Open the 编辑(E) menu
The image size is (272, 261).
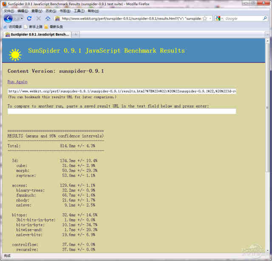(x=23, y=11)
